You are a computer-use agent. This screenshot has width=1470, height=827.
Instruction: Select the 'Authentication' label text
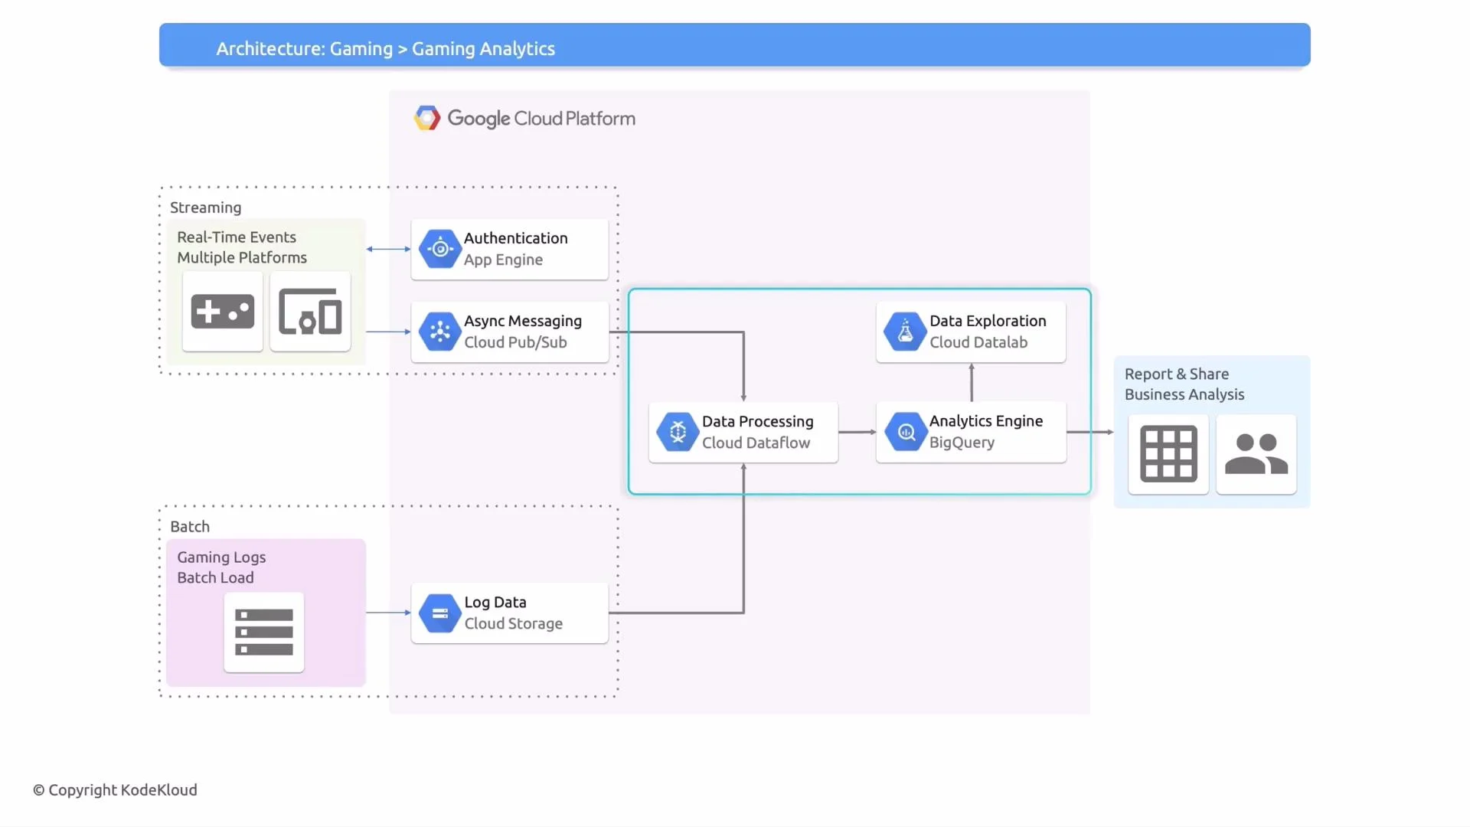516,238
